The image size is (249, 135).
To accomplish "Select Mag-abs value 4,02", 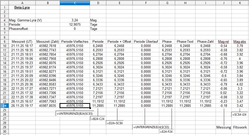I will (240, 84).
